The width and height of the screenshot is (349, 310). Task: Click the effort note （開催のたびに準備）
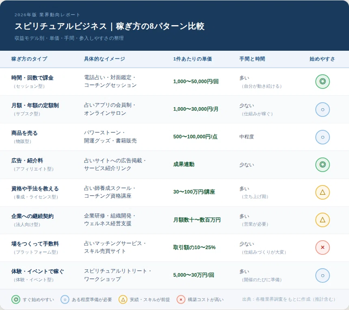click(x=261, y=280)
